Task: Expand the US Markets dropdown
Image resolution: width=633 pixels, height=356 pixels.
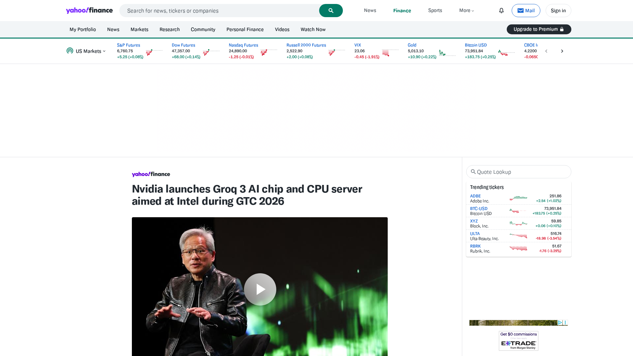Action: (x=86, y=51)
